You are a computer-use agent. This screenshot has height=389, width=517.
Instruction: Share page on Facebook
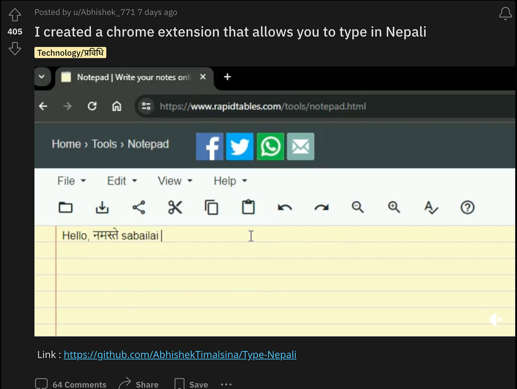(x=210, y=146)
